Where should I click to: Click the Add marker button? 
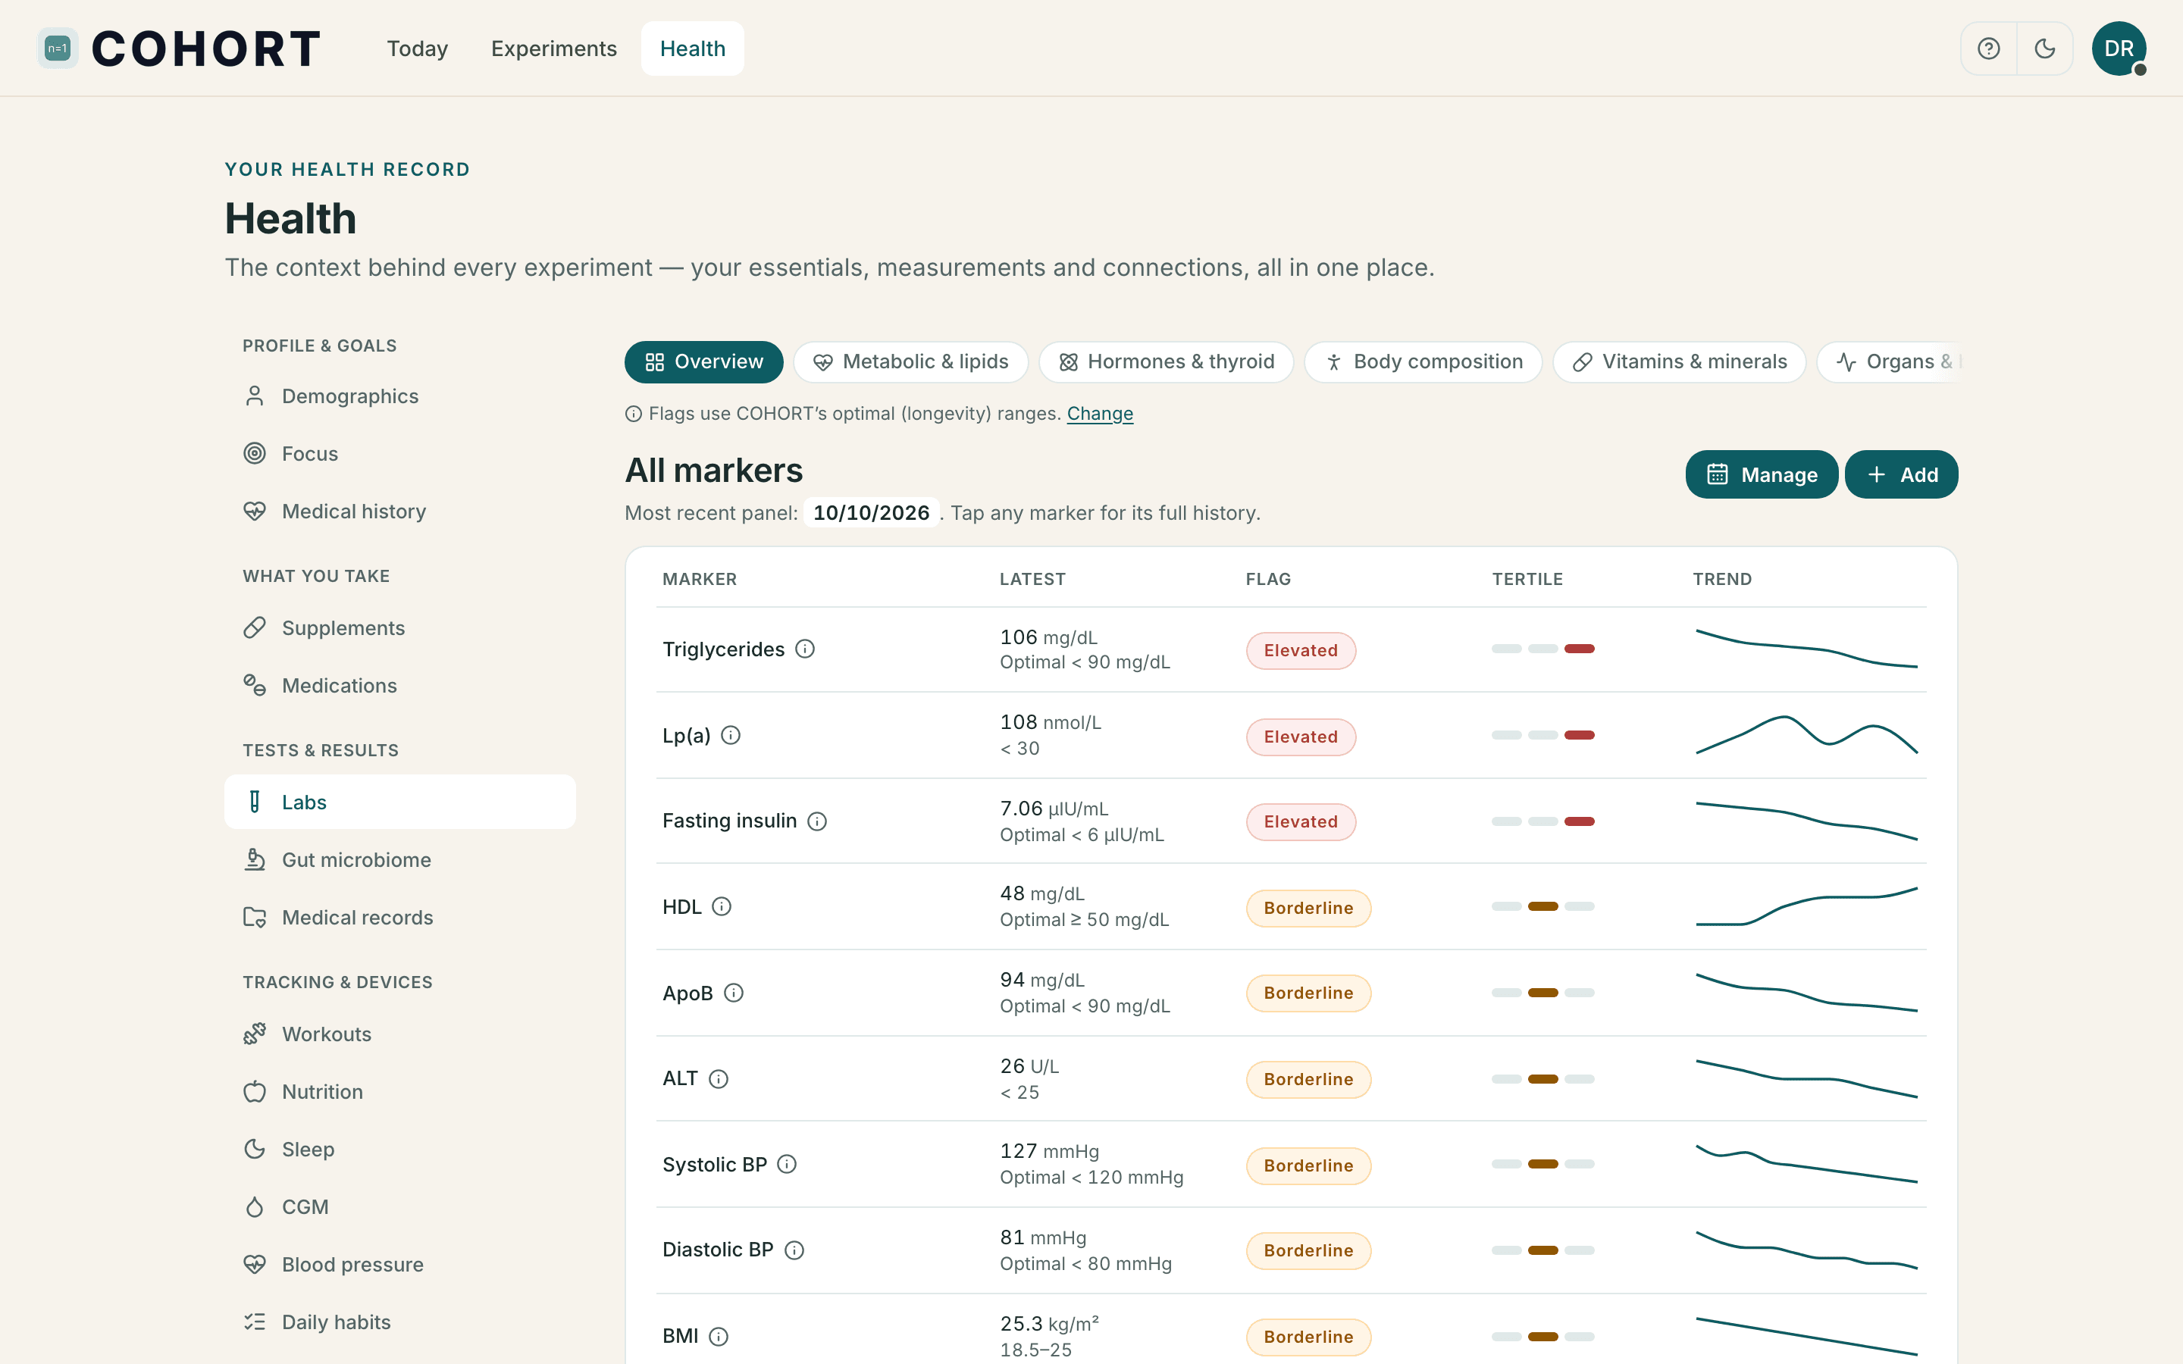(x=1902, y=474)
